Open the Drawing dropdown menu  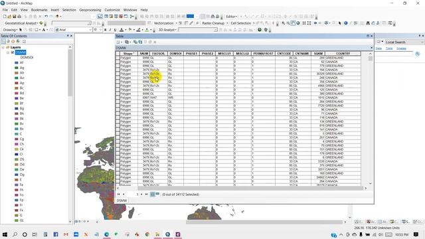pyautogui.click(x=11, y=29)
